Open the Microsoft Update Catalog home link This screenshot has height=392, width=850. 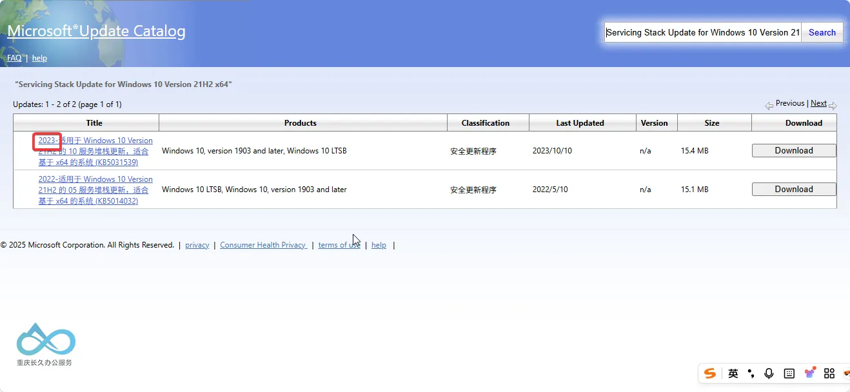pos(96,30)
